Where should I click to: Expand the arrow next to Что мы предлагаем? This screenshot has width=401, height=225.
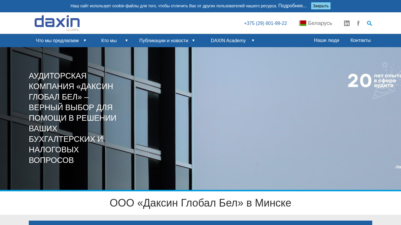(x=85, y=40)
